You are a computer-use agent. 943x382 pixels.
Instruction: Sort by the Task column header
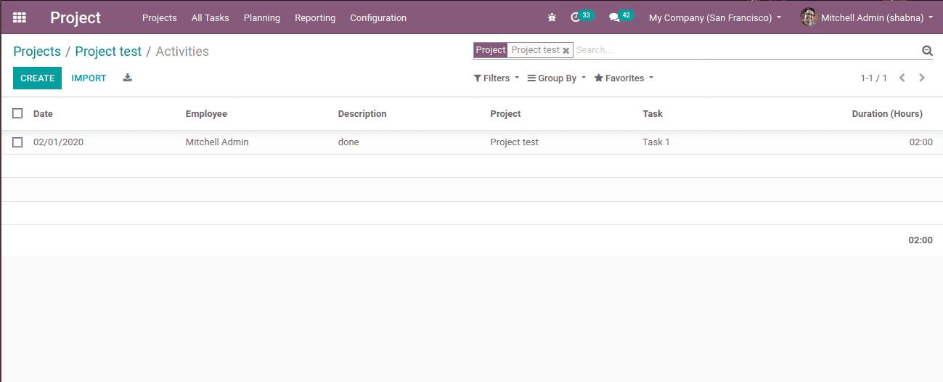point(653,113)
